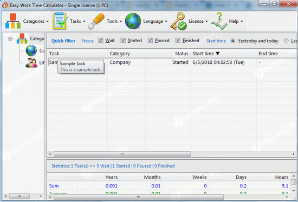Click the Language globe icon
298x202 pixels.
click(x=133, y=21)
